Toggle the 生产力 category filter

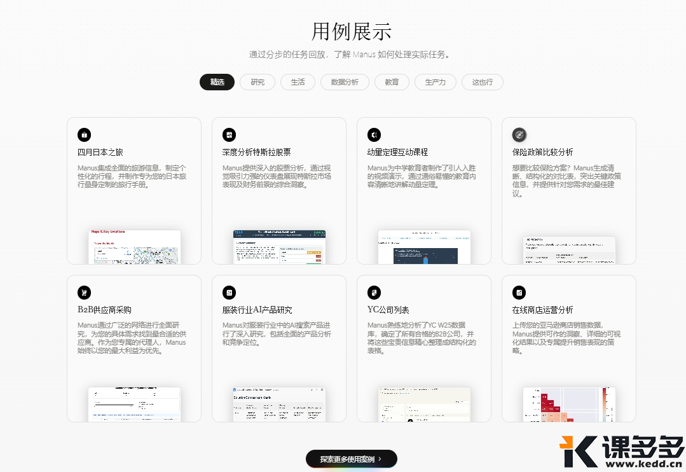click(436, 82)
